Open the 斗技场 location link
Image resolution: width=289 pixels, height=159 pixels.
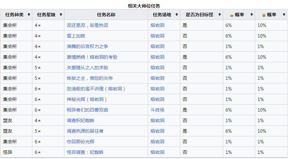point(157,110)
